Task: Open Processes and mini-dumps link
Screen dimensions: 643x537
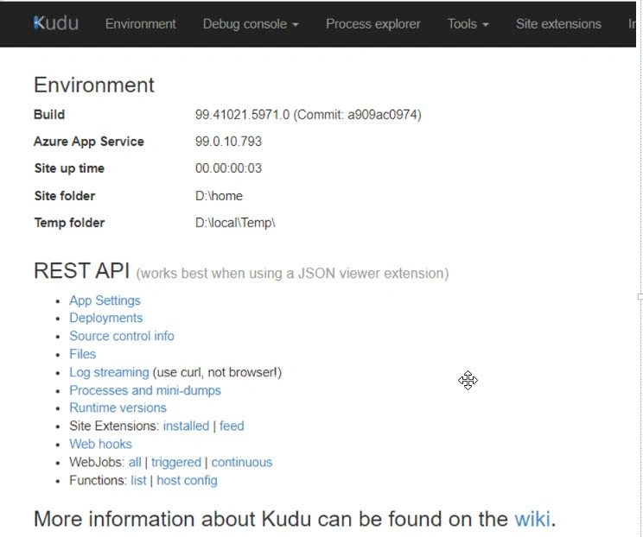Action: click(x=144, y=390)
